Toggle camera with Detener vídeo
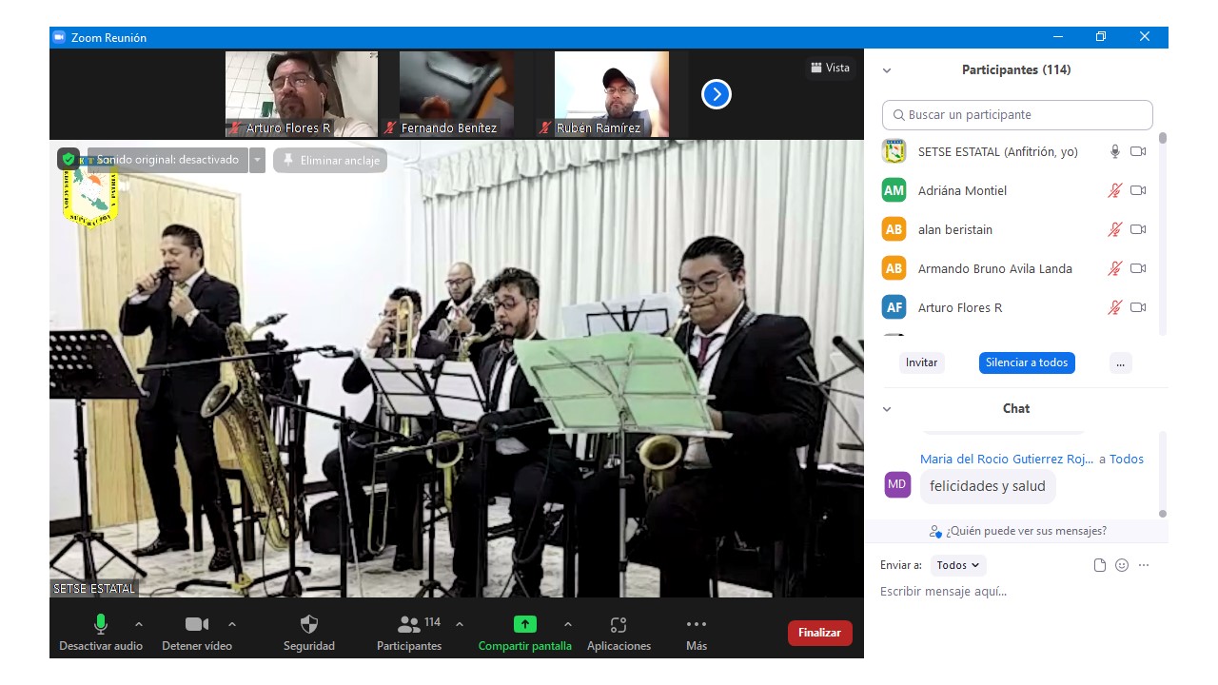Screen dimensions: 1218x685 [197, 625]
